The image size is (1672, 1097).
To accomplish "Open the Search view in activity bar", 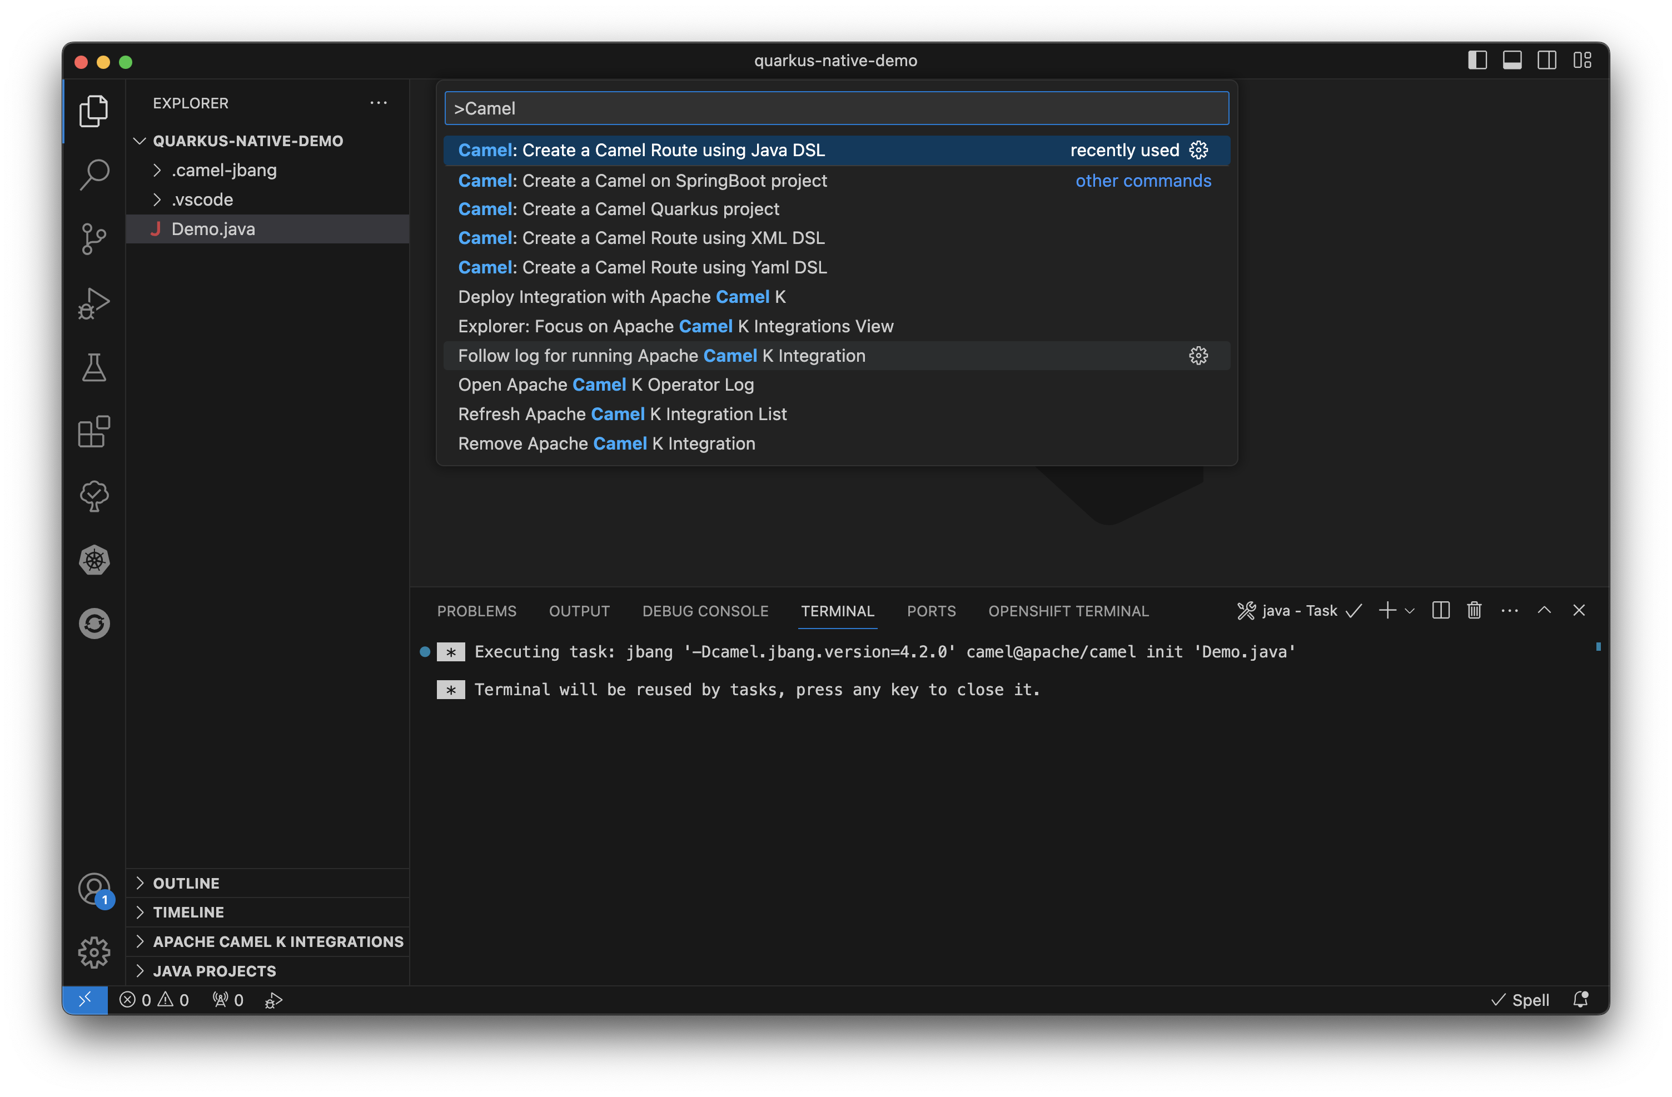I will pyautogui.click(x=94, y=174).
